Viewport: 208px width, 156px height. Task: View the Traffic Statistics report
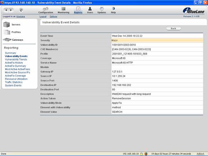pyautogui.click(x=13, y=82)
